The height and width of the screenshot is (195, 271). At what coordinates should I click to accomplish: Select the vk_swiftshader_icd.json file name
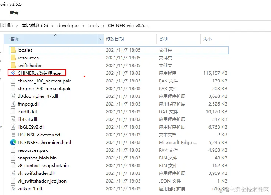point(42,181)
